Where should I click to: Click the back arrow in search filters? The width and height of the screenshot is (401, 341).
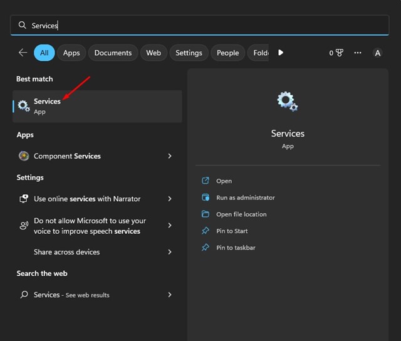[x=23, y=53]
